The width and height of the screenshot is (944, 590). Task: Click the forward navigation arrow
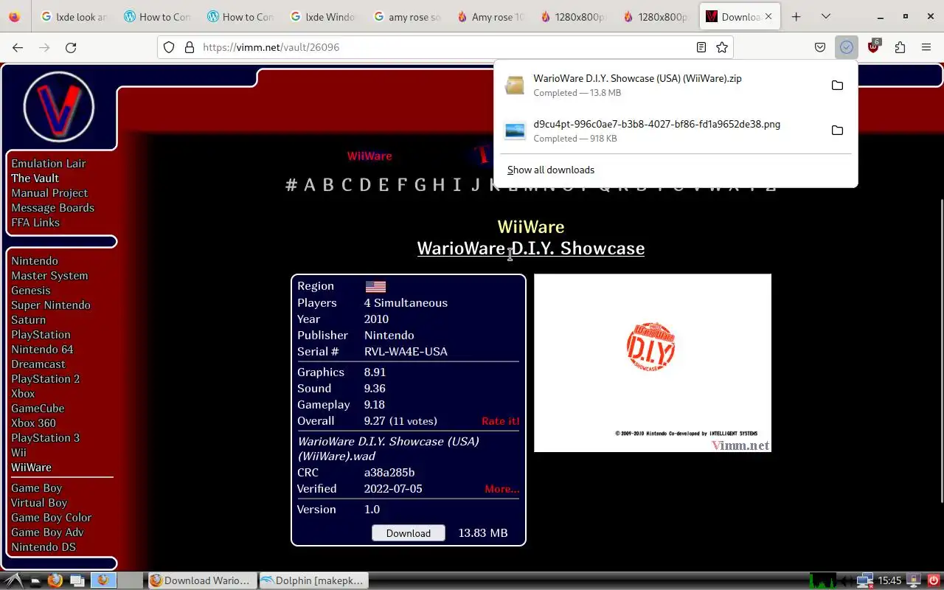(44, 47)
